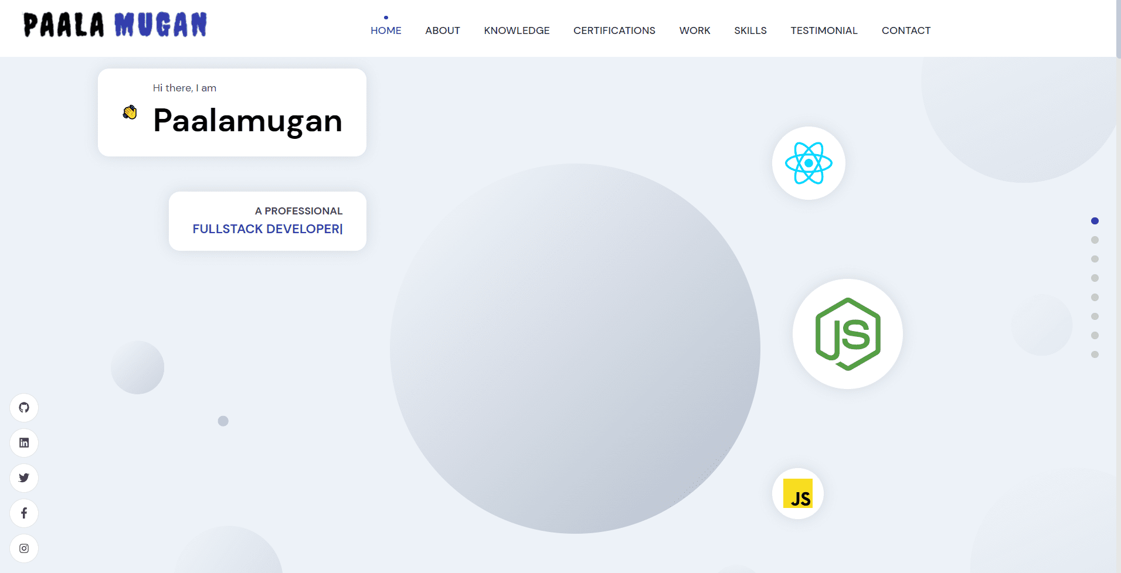The width and height of the screenshot is (1121, 573).
Task: Select the sixth page indicator dot
Action: 1095,316
